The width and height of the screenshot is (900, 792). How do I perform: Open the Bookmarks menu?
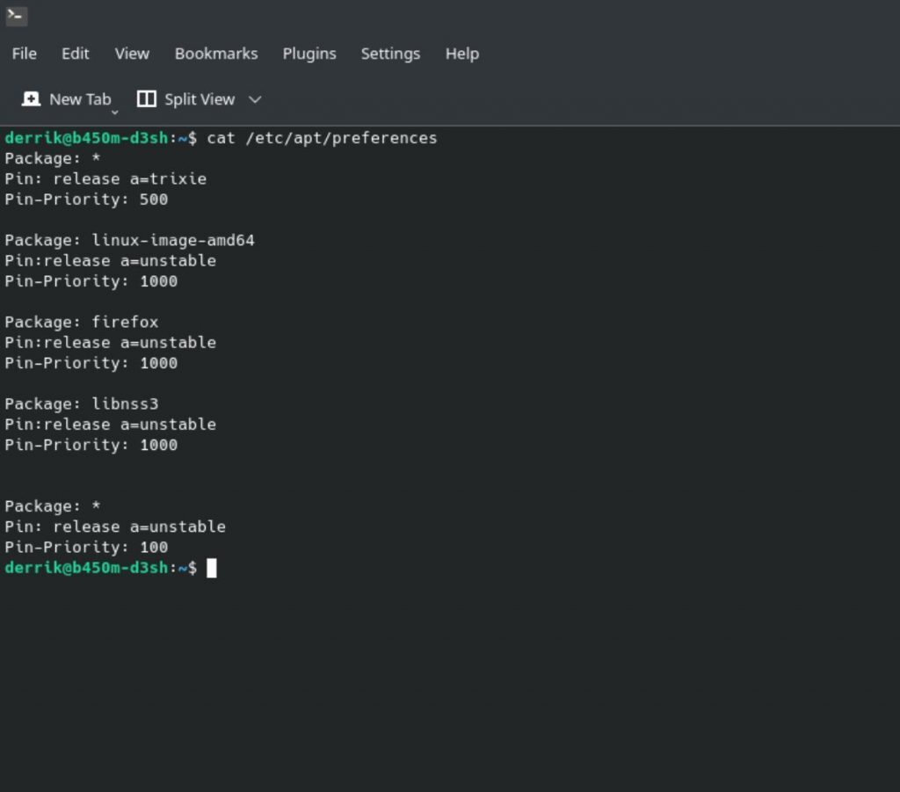point(215,54)
